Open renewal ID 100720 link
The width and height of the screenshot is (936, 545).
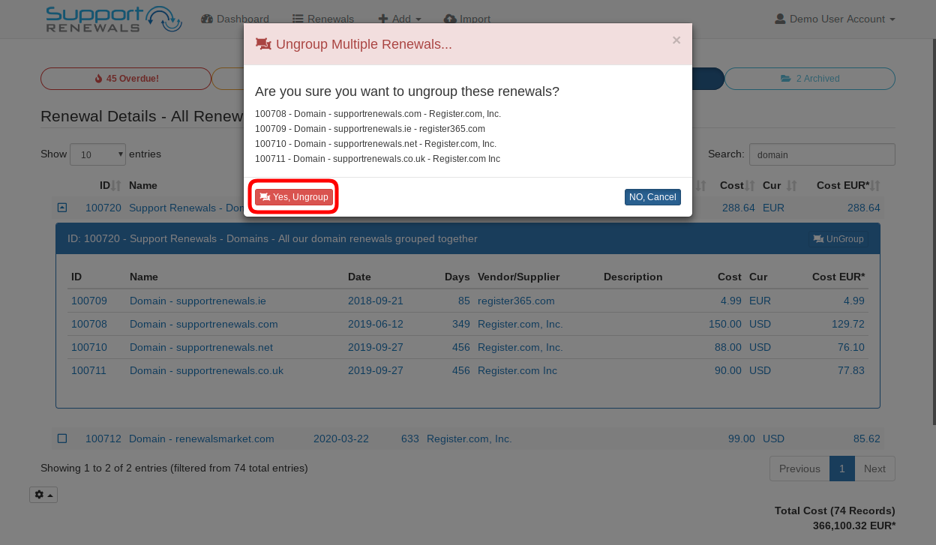103,208
